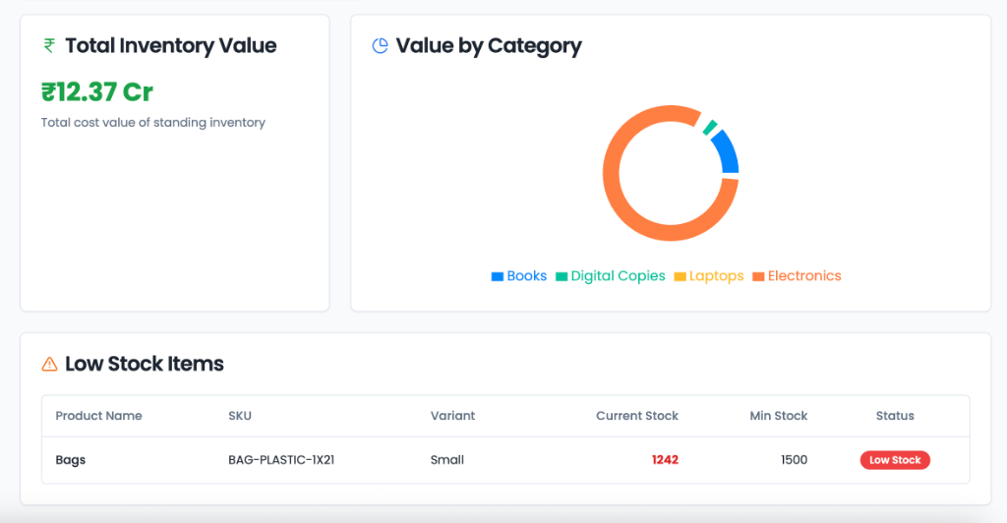The height and width of the screenshot is (523, 1007).
Task: Select the blue Books donut segment
Action: 727,153
